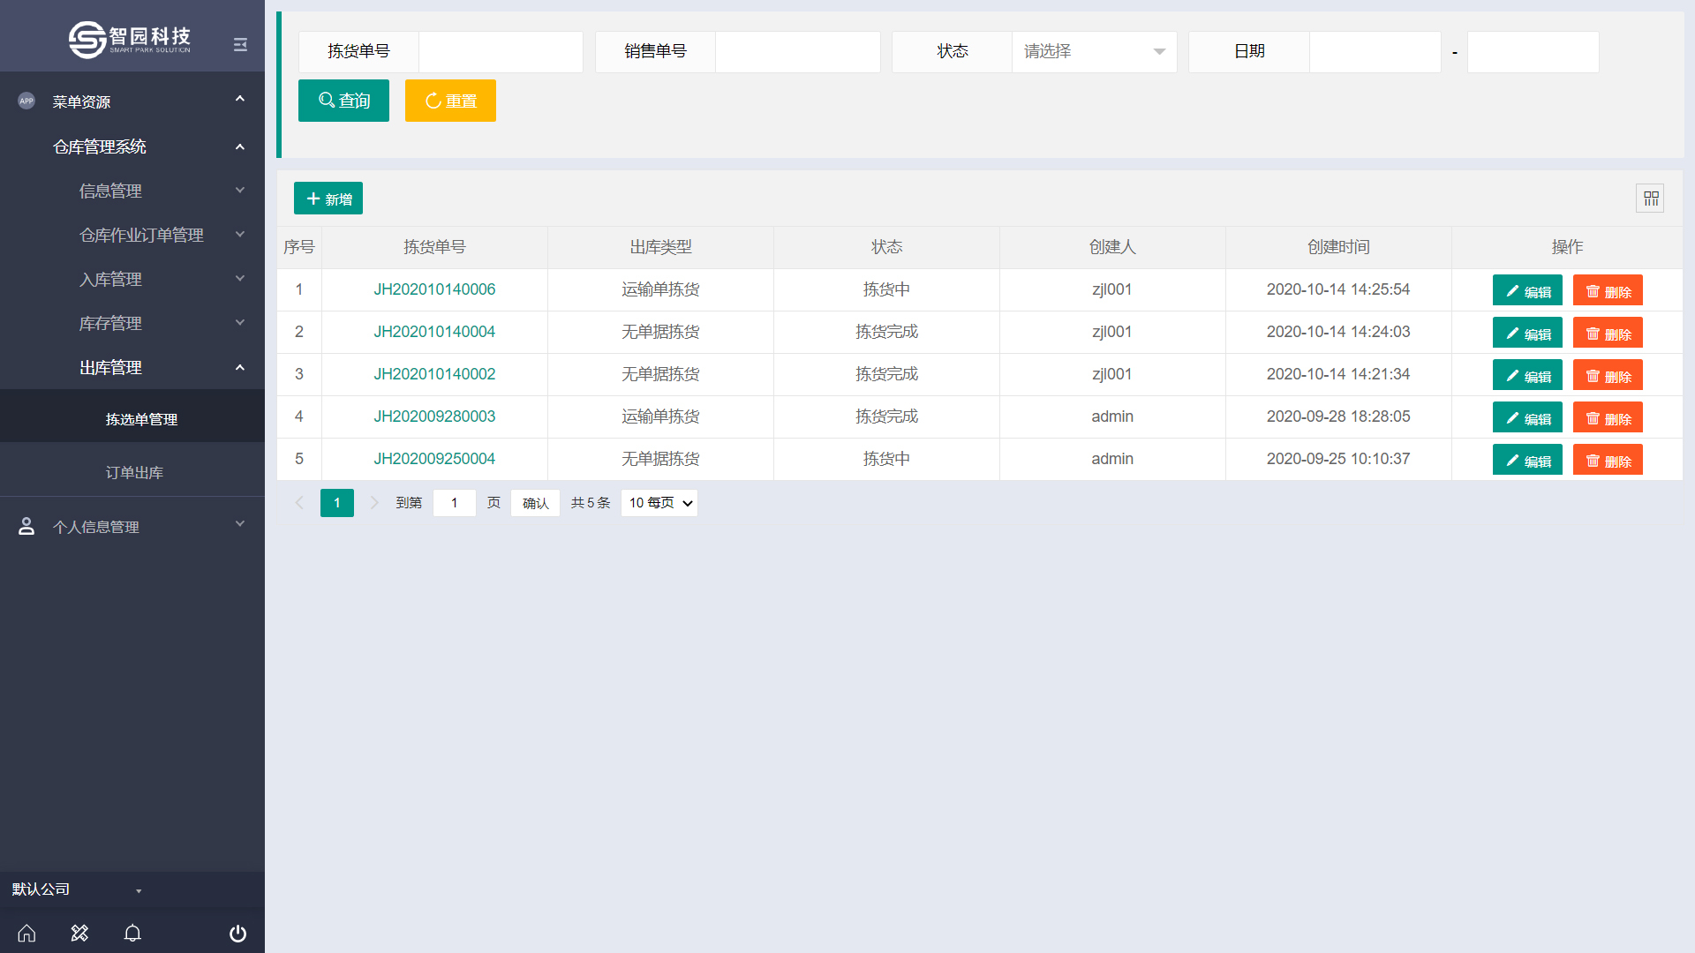Click the 查询 search button
The height and width of the screenshot is (953, 1695).
pos(343,101)
